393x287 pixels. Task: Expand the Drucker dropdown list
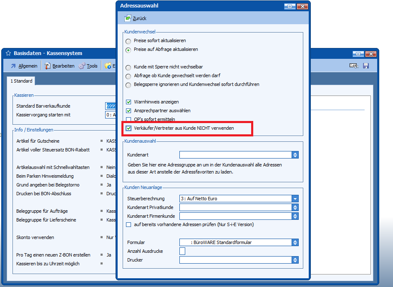tap(295, 260)
